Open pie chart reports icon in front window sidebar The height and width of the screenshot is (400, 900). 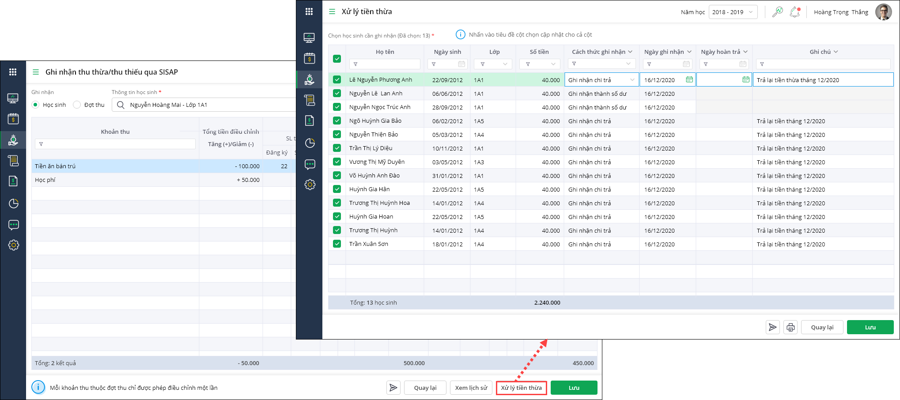point(310,143)
